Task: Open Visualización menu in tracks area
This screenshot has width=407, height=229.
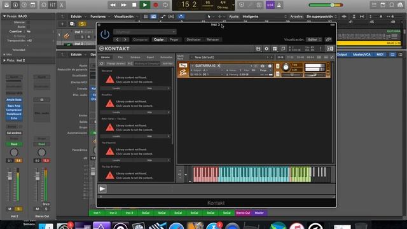Action: pos(126,17)
